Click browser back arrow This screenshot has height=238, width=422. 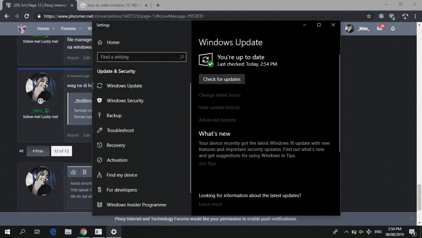coord(7,16)
